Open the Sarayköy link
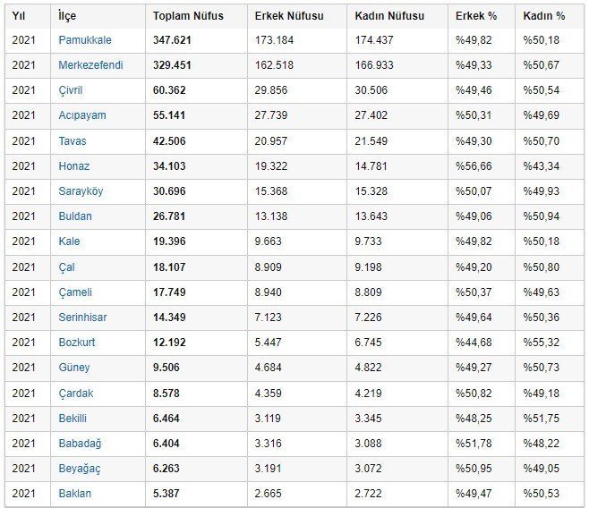 (x=81, y=191)
